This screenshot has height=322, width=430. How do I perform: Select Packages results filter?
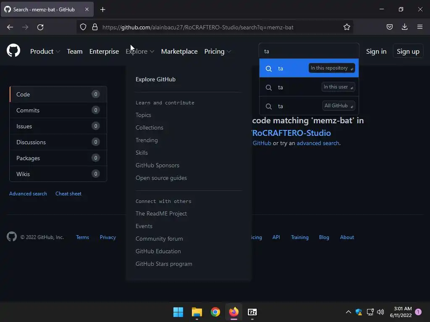tap(58, 158)
